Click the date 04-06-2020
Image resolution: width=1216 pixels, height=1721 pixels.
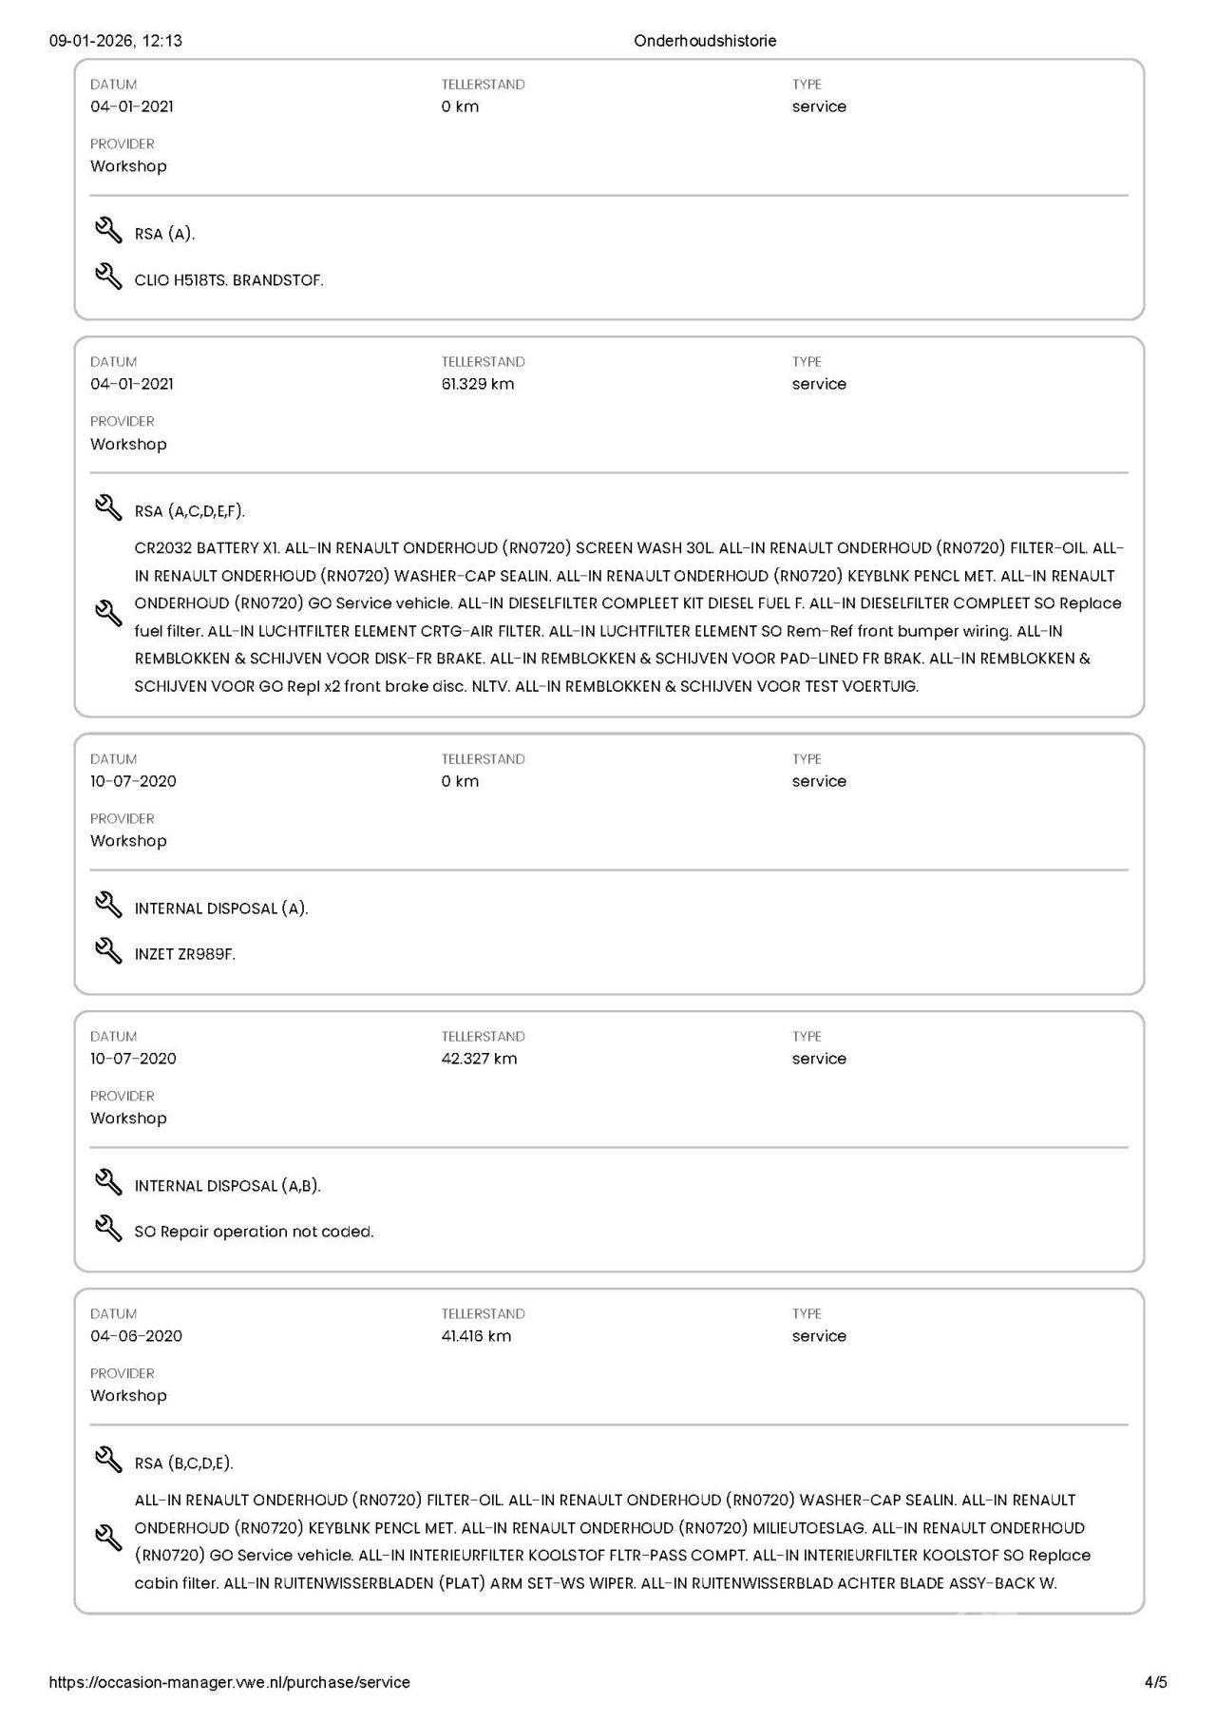click(x=136, y=1336)
